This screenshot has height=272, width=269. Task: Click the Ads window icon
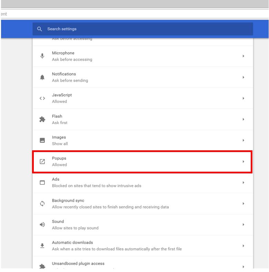[x=42, y=182]
